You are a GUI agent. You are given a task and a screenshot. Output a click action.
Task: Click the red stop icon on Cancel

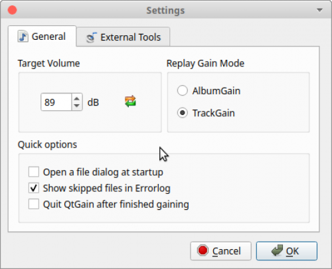pos(203,250)
